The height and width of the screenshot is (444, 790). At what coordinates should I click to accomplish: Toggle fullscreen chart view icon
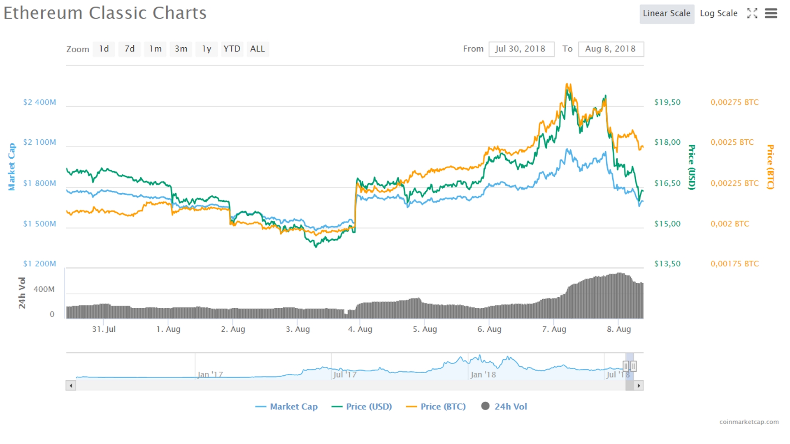coord(752,14)
